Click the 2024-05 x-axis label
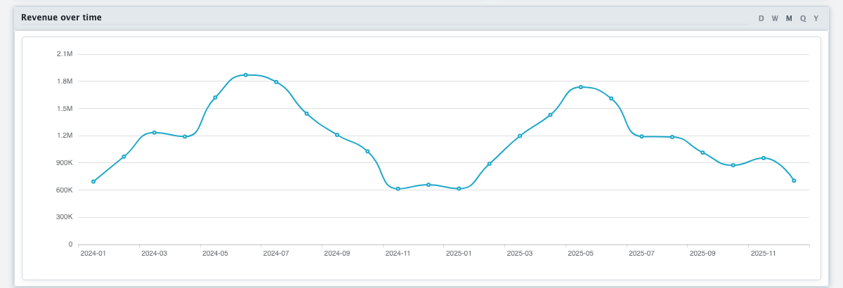 215,253
